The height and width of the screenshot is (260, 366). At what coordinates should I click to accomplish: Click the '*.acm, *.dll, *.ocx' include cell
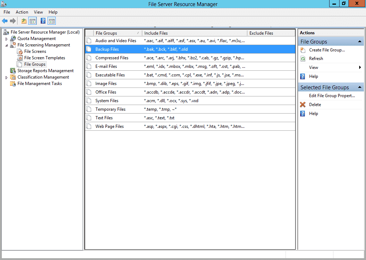171,101
